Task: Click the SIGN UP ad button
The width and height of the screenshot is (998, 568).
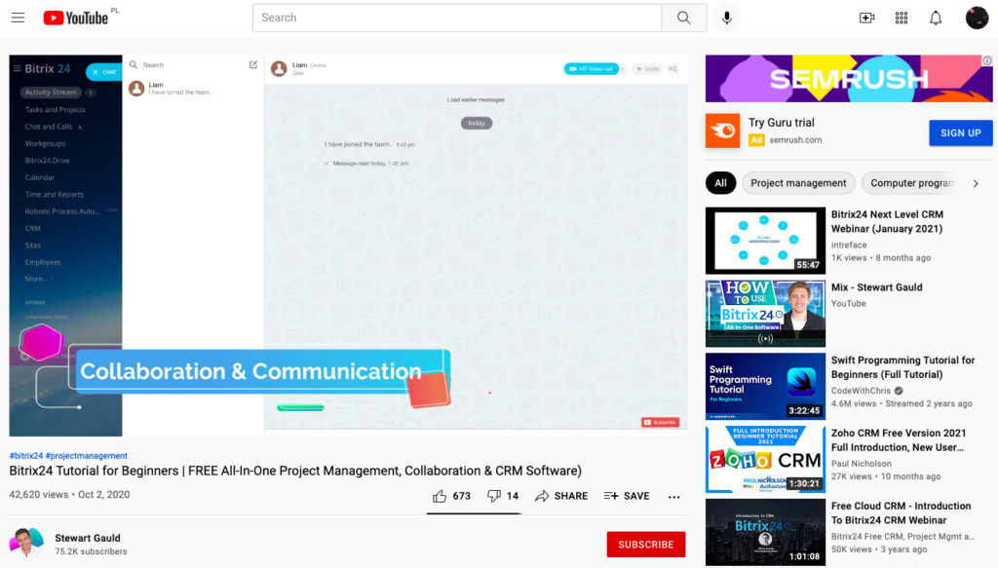Action: (x=960, y=133)
